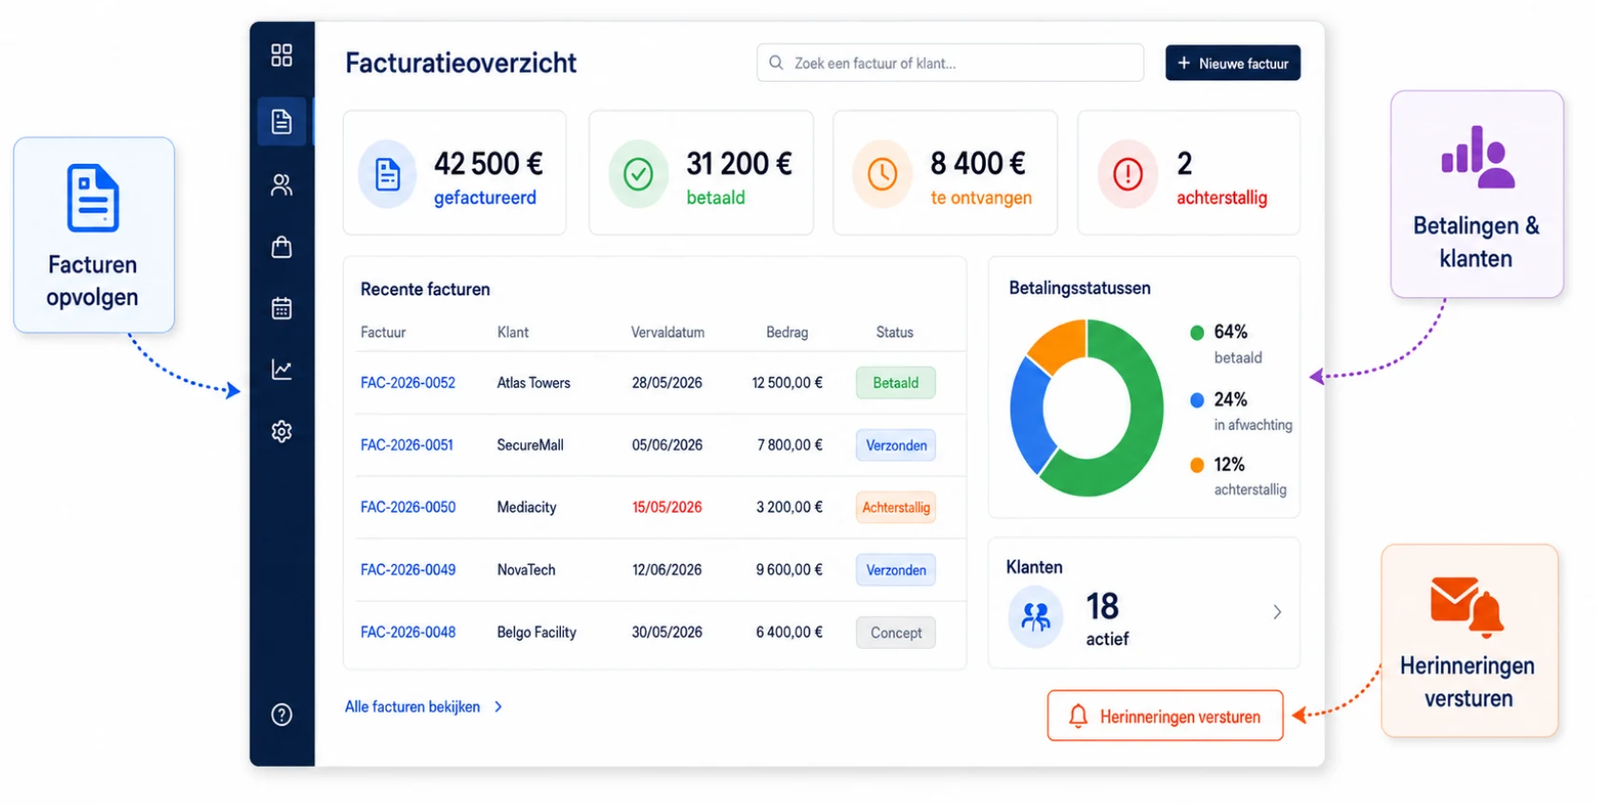The height and width of the screenshot is (806, 1600).
Task: Open invoice FAC-2026-0051
Action: [x=407, y=445]
